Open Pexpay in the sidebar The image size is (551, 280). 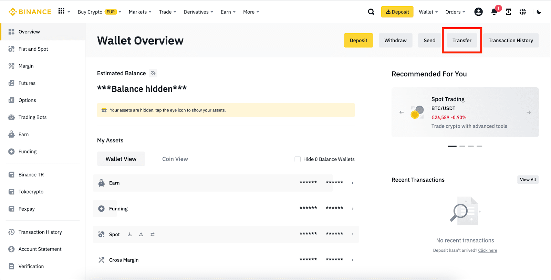point(27,209)
